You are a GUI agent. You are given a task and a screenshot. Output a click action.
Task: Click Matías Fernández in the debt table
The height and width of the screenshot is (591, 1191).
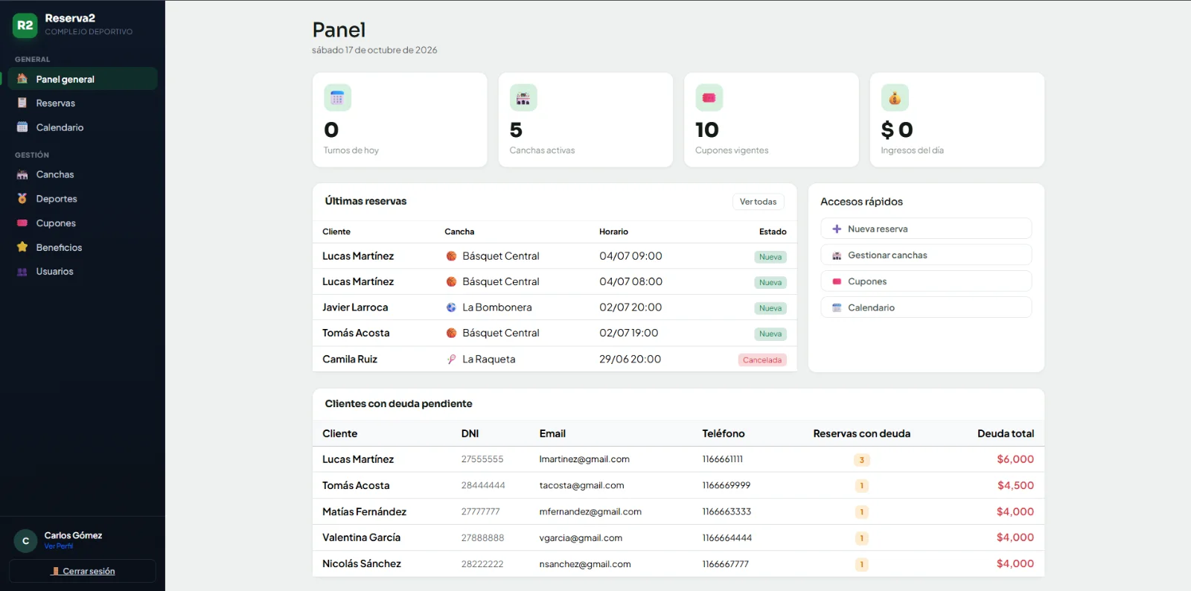tap(364, 511)
